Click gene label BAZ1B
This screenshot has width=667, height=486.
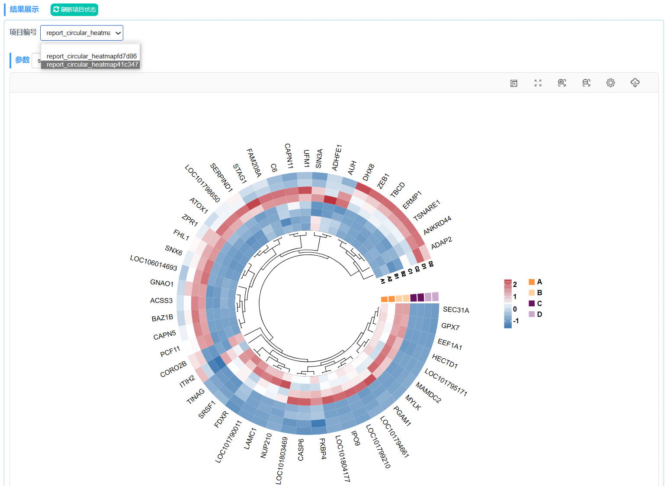(x=162, y=318)
